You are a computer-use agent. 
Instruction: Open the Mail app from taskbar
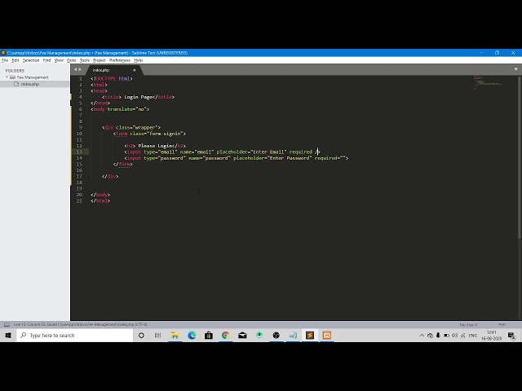[x=242, y=336]
